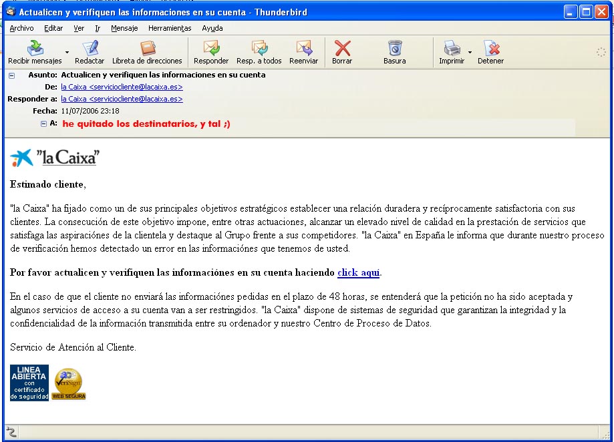Open Redactar to compose a message
This screenshot has width=614, height=442.
(90, 49)
